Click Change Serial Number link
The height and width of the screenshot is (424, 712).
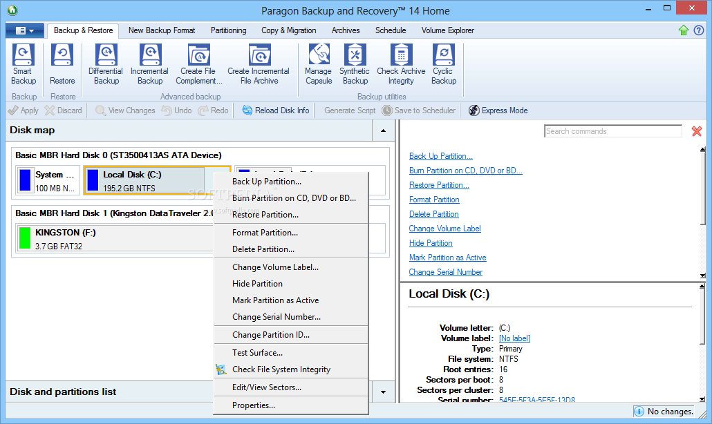click(445, 272)
